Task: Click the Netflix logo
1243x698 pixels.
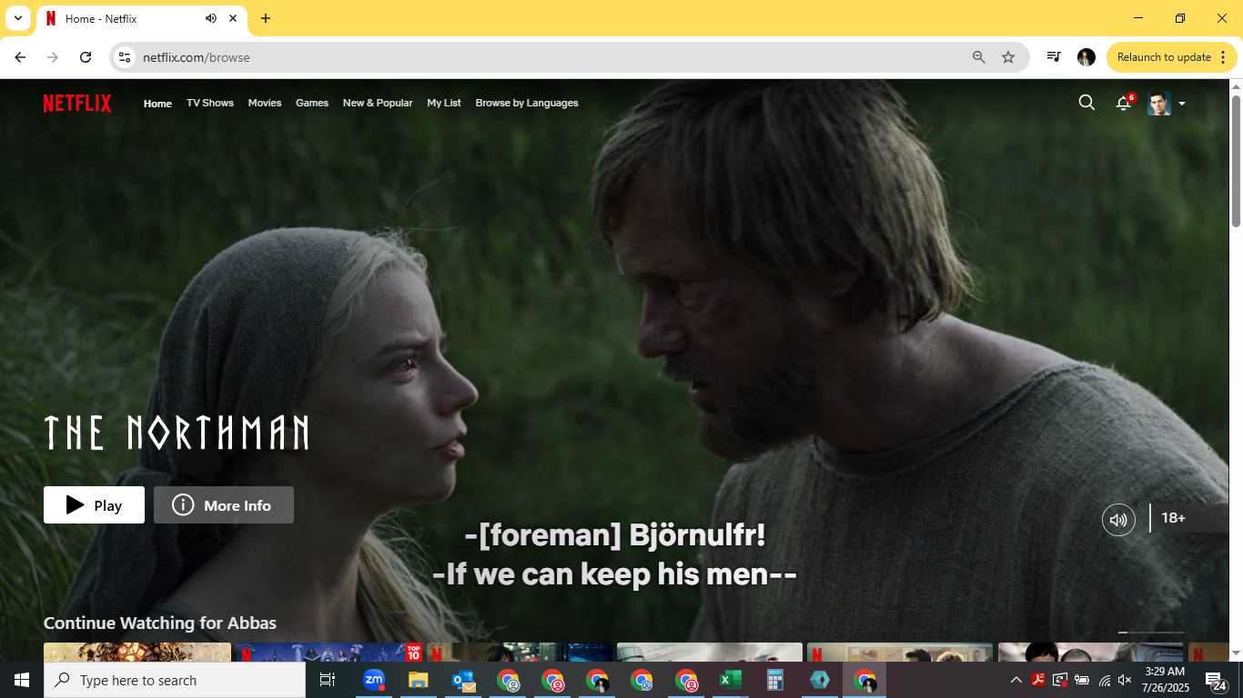Action: (x=77, y=103)
